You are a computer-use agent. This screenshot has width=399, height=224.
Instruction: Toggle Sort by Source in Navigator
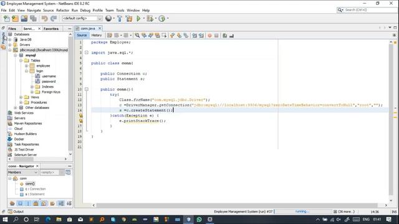(69, 203)
